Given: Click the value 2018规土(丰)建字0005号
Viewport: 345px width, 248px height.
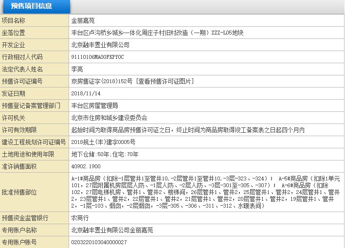Looking at the screenshot, I should [x=104, y=142].
